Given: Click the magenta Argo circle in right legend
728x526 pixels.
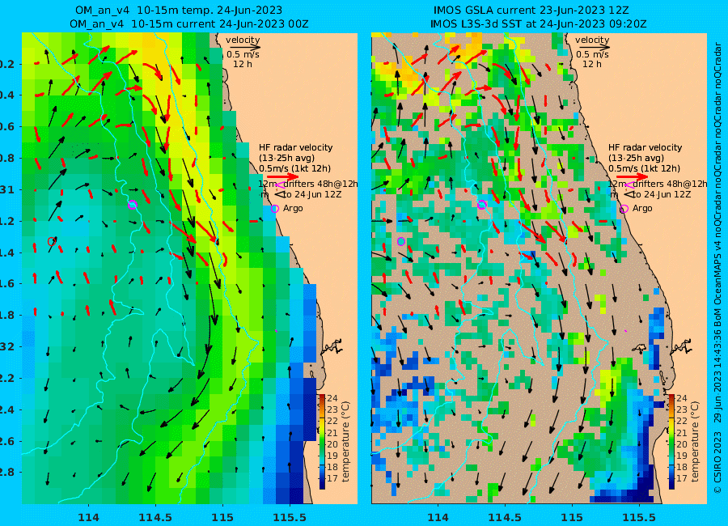Looking at the screenshot, I should pos(624,209).
